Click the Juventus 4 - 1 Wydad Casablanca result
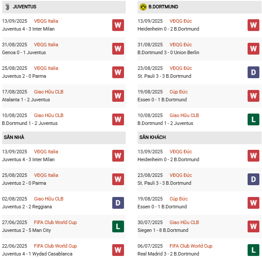Image resolution: width=262 pixels, height=259 pixels. 37,254
